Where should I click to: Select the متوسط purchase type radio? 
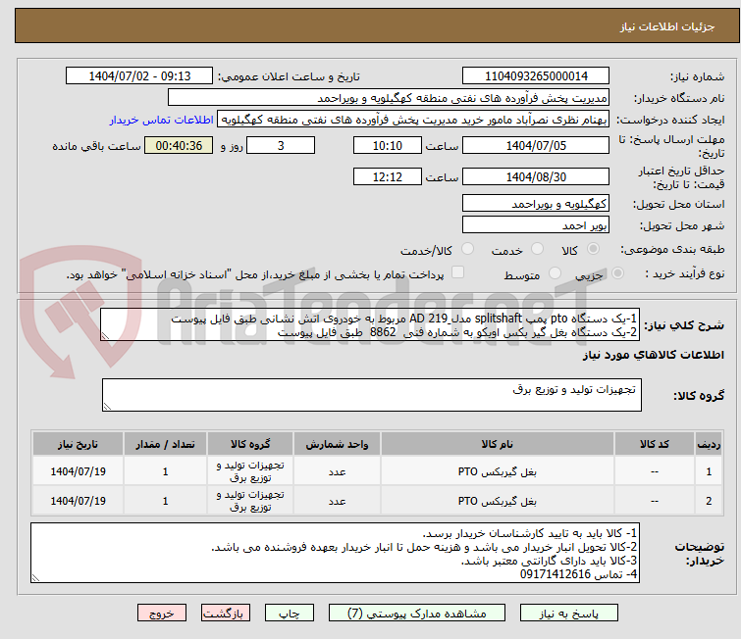[x=555, y=273]
